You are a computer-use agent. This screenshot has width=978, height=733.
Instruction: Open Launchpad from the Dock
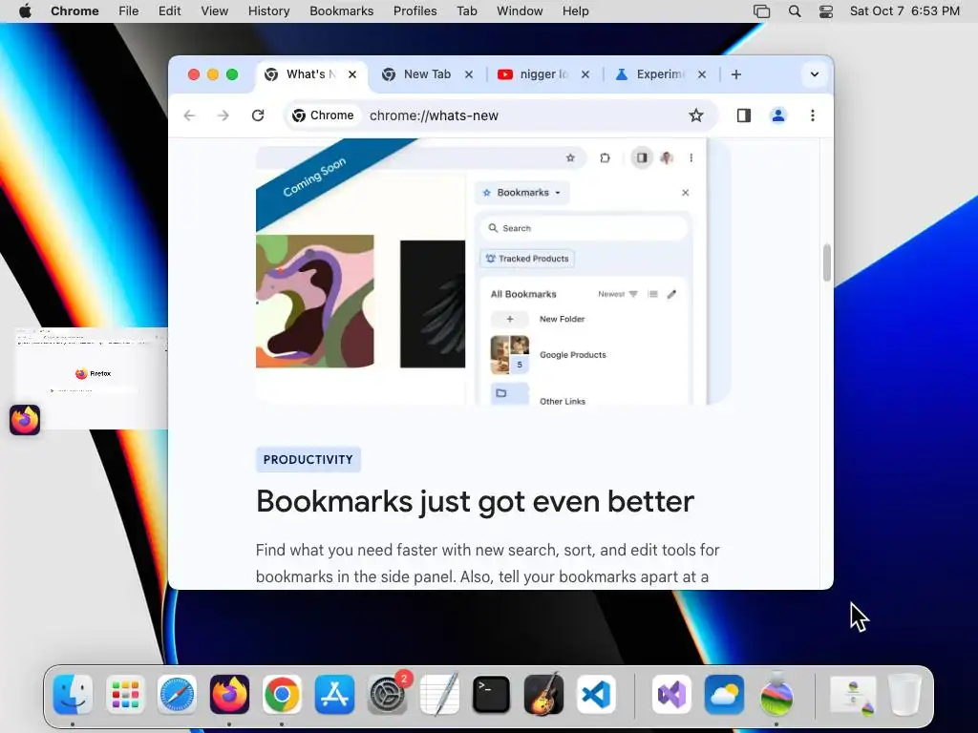pos(125,695)
